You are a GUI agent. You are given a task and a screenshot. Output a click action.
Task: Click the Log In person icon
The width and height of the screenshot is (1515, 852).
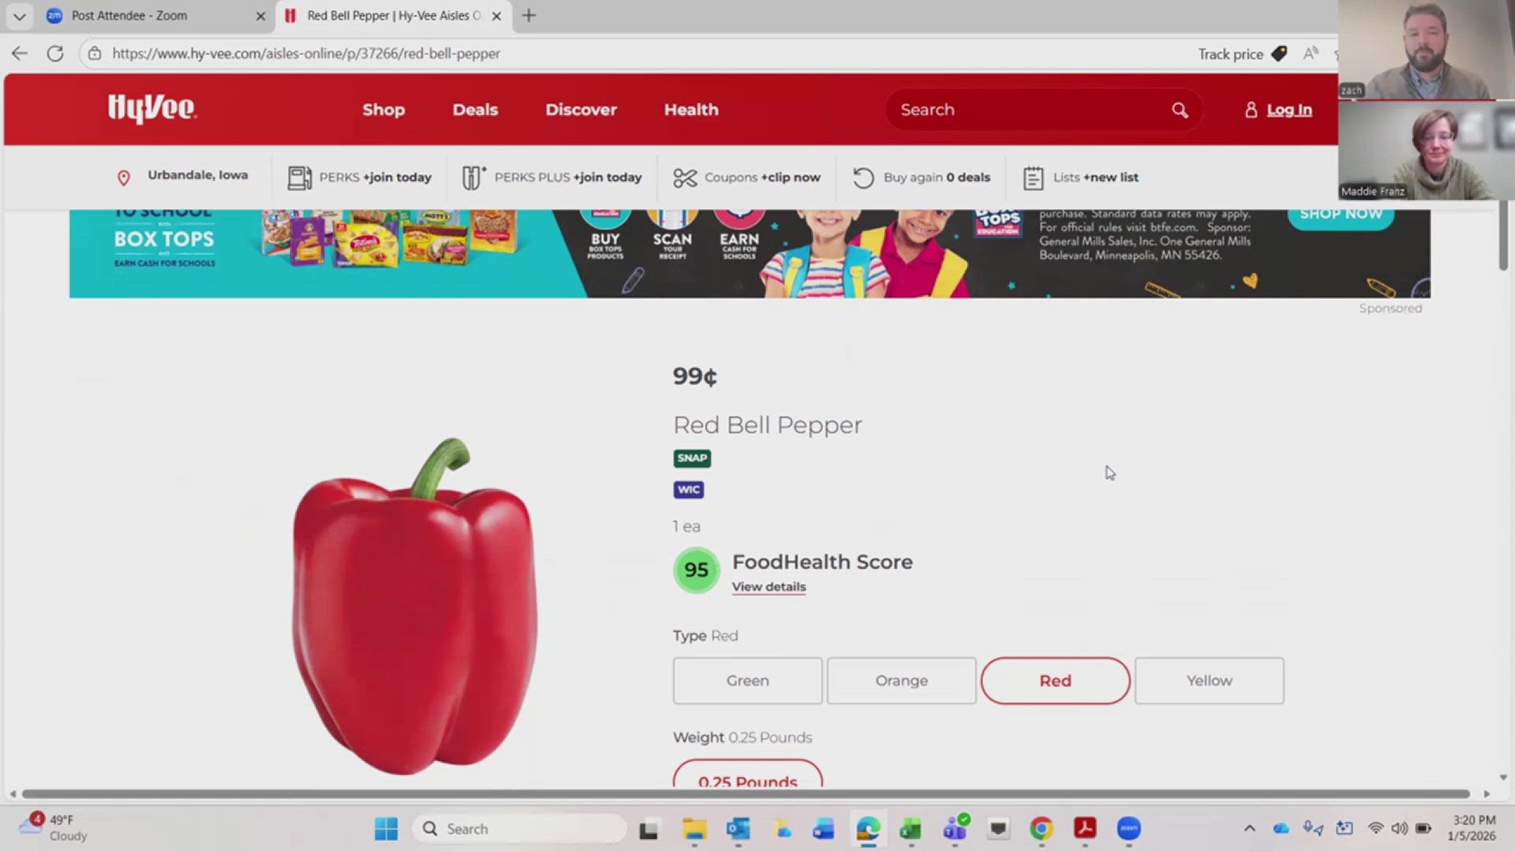coord(1251,110)
